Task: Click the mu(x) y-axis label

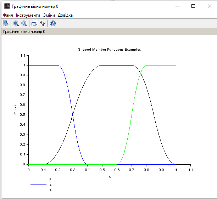Action: 15,110
